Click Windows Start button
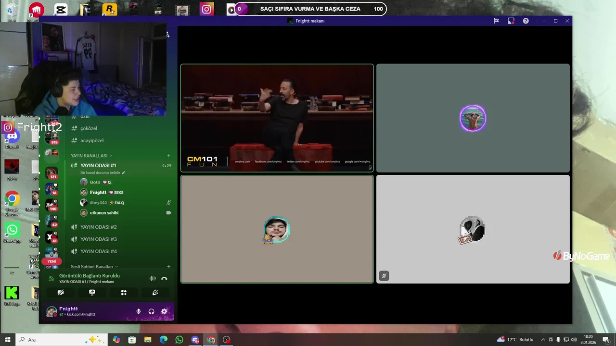The width and height of the screenshot is (616, 346). click(8, 340)
